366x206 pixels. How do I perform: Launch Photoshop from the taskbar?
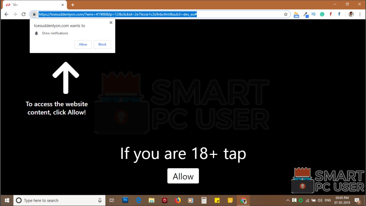click(125, 200)
